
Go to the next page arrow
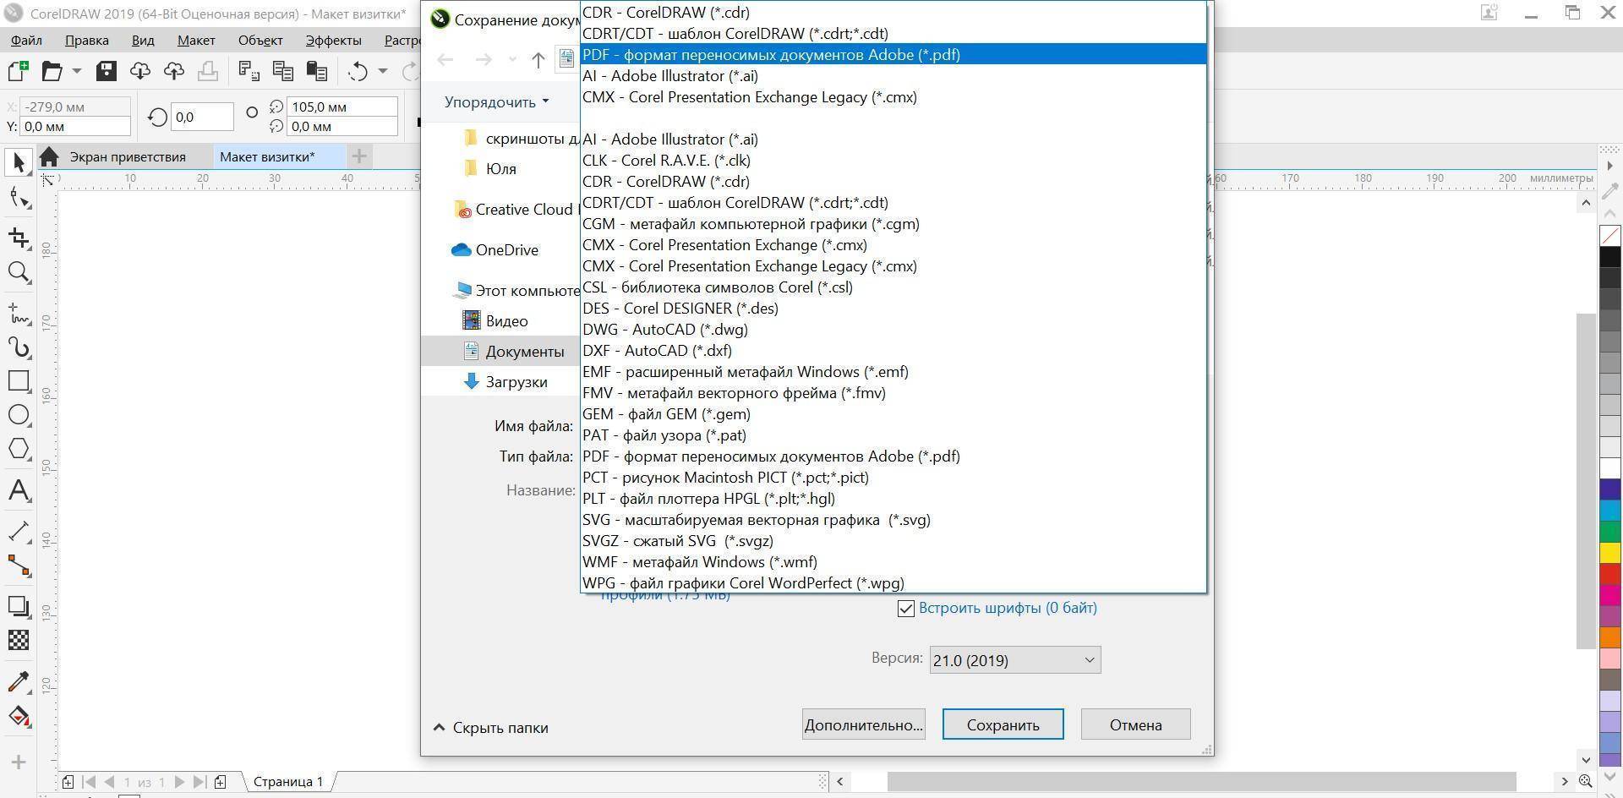click(x=179, y=782)
